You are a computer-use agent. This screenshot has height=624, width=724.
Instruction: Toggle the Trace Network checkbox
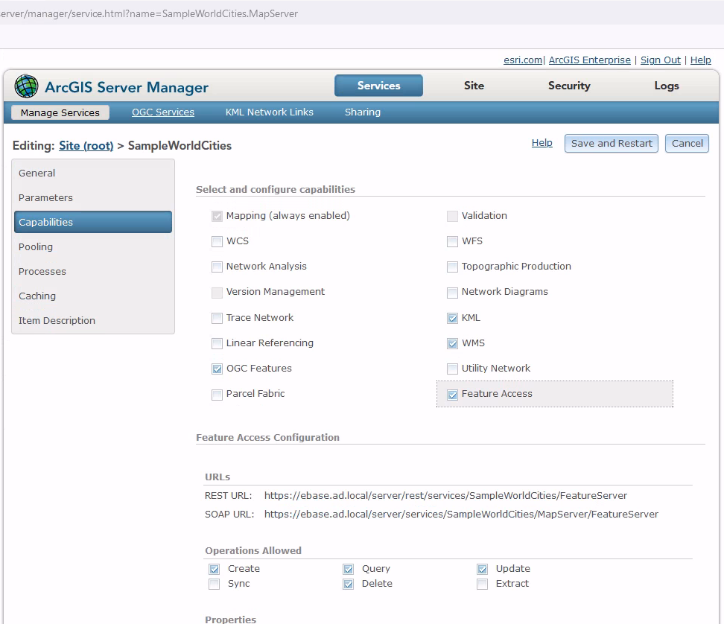(217, 318)
